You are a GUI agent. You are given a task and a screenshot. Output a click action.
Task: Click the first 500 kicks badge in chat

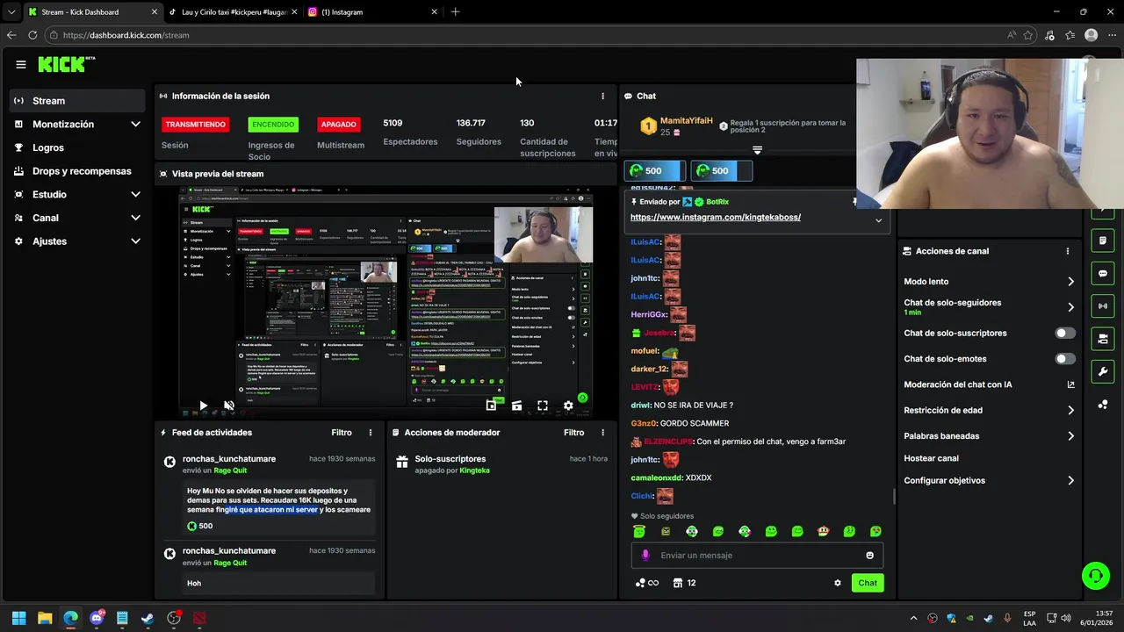654,171
